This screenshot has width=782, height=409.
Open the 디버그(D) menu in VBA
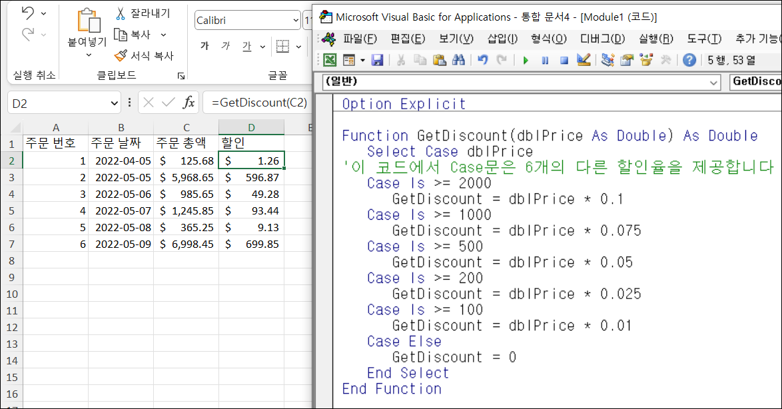(x=603, y=39)
